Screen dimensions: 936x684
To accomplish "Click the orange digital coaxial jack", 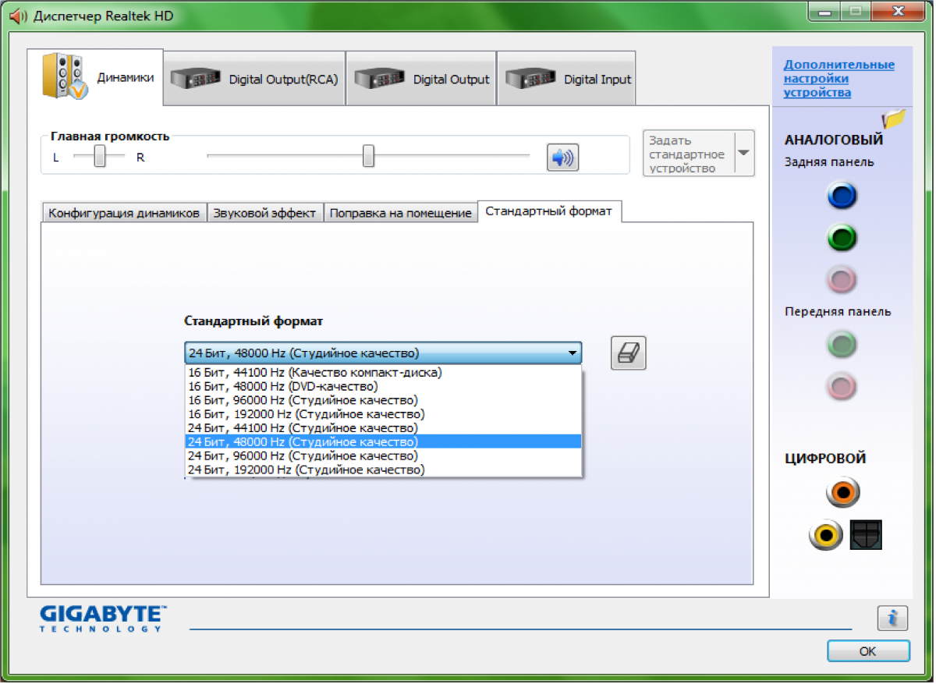I will click(844, 492).
